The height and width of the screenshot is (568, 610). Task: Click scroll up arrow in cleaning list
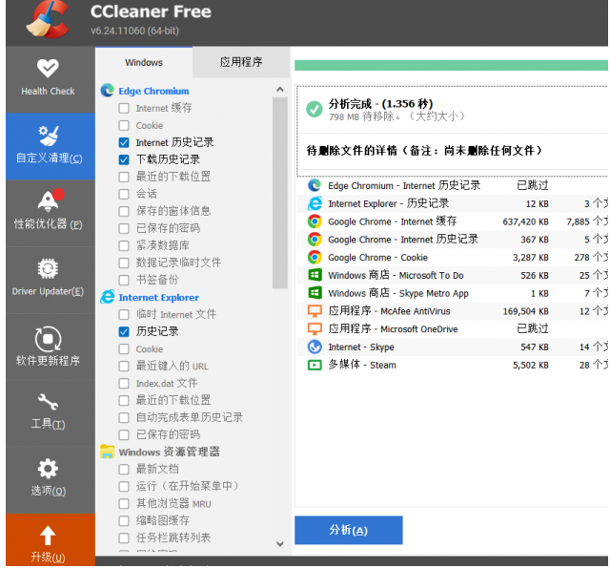[280, 89]
